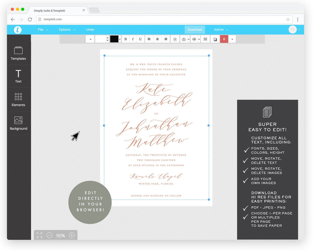Open the Admin menu
Viewport: 314px width, 251px height.
221,30
